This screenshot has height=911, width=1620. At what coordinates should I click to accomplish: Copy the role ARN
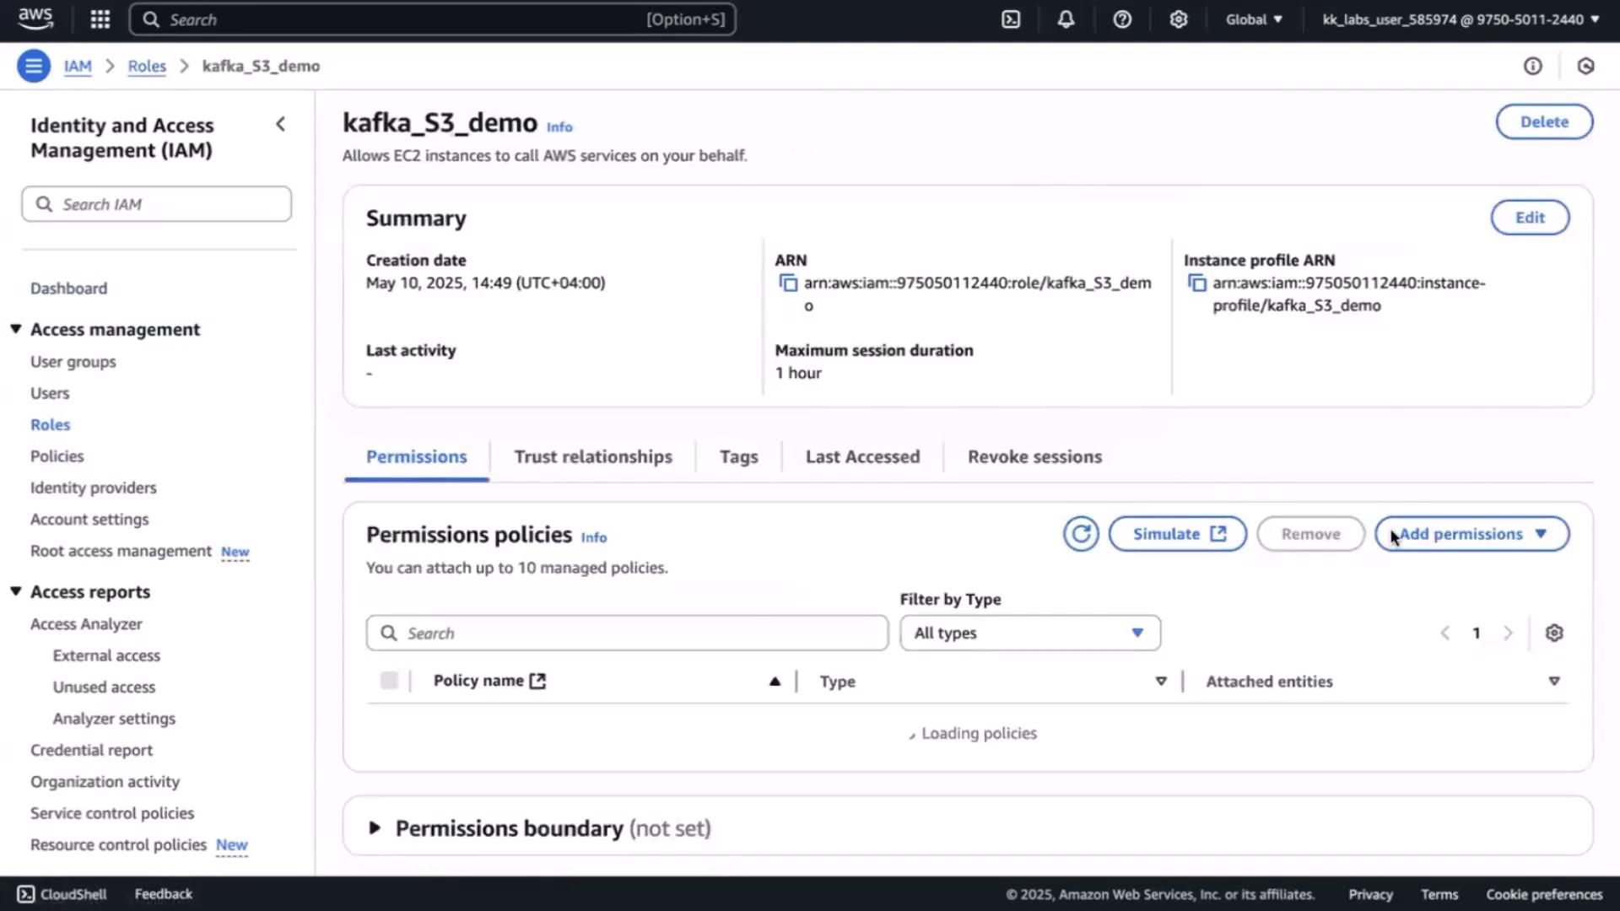[x=788, y=283]
